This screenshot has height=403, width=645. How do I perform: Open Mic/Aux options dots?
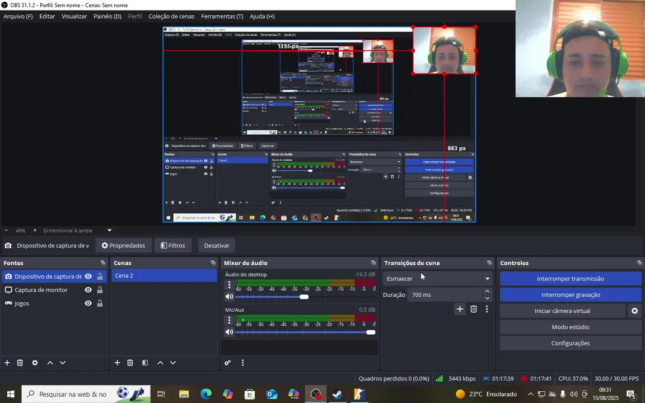point(230,320)
